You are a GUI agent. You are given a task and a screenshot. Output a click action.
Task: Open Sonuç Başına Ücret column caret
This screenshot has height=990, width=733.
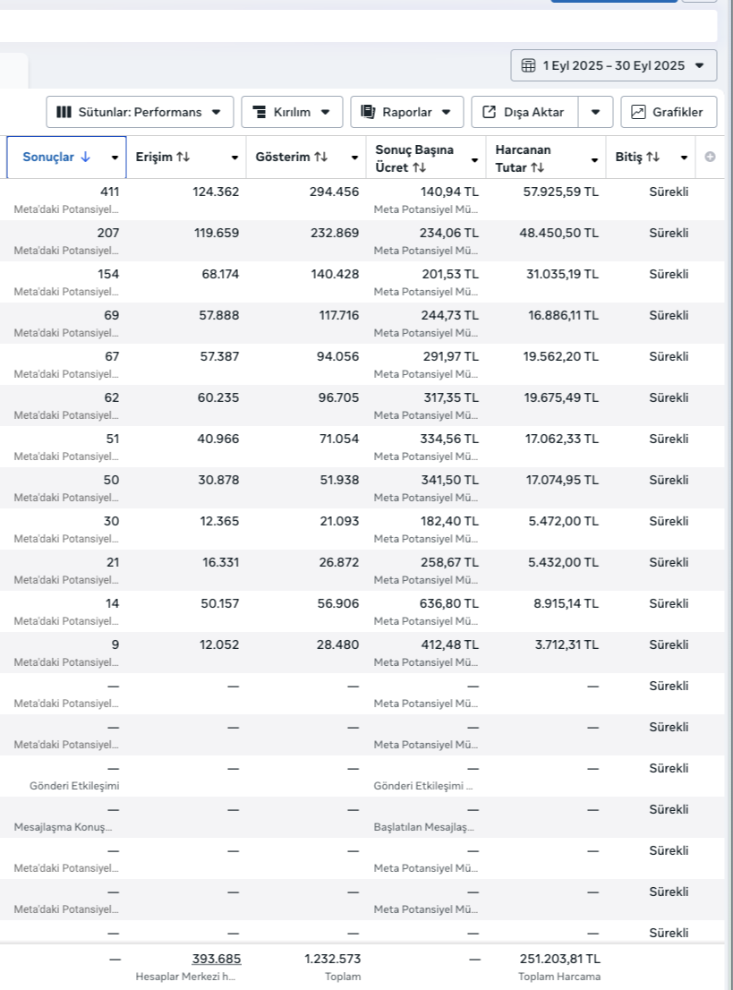point(474,159)
